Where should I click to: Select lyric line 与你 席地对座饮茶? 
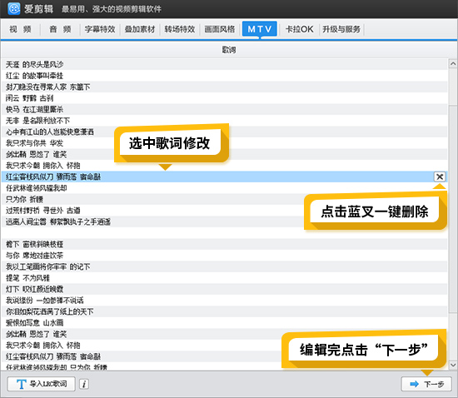point(224,256)
